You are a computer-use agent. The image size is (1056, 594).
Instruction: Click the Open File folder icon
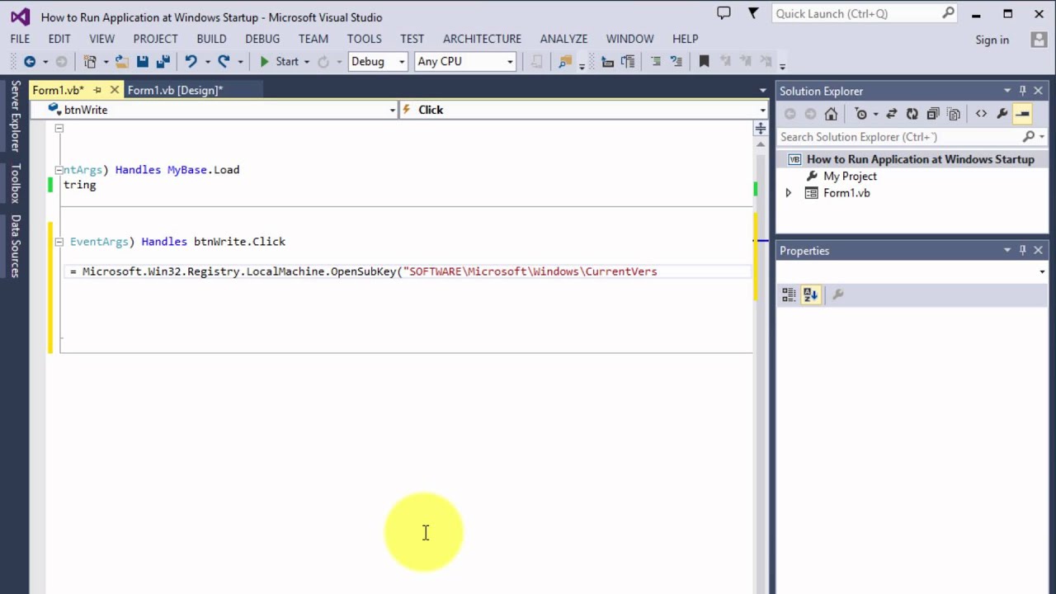coord(121,61)
